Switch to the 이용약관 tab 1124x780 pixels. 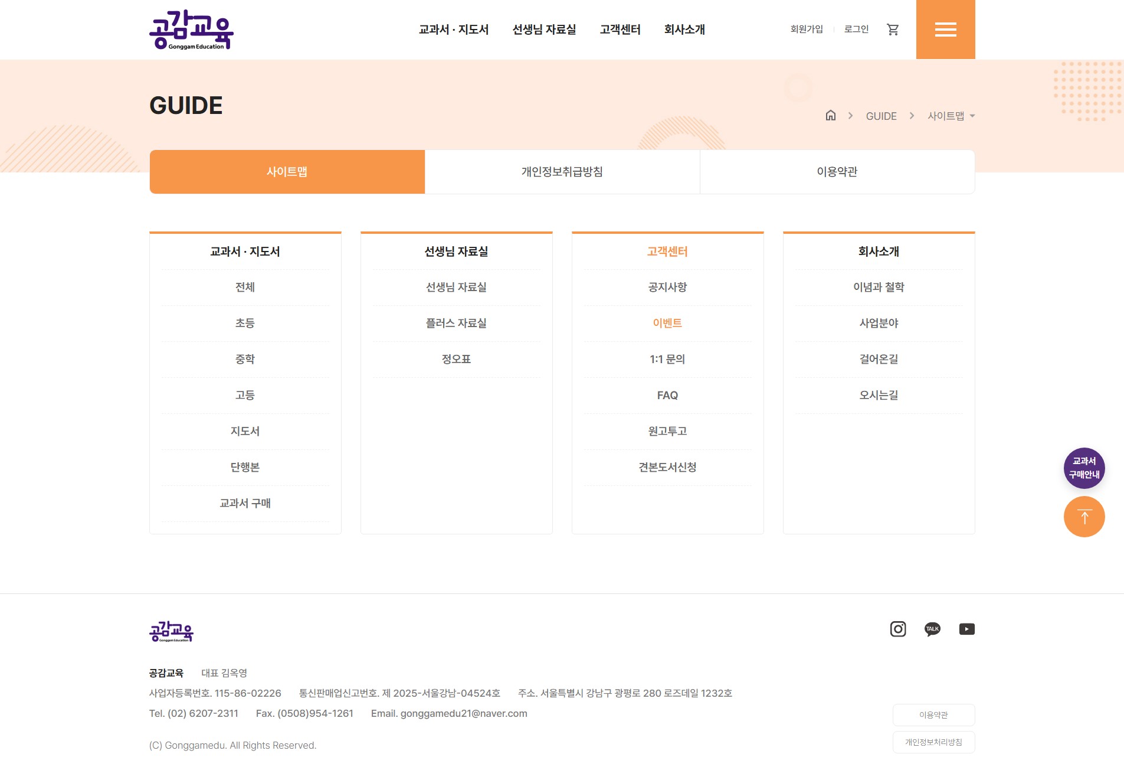pyautogui.click(x=837, y=172)
